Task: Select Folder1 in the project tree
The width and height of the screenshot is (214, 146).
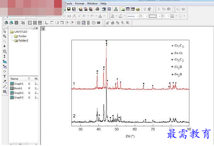Action: [21, 41]
